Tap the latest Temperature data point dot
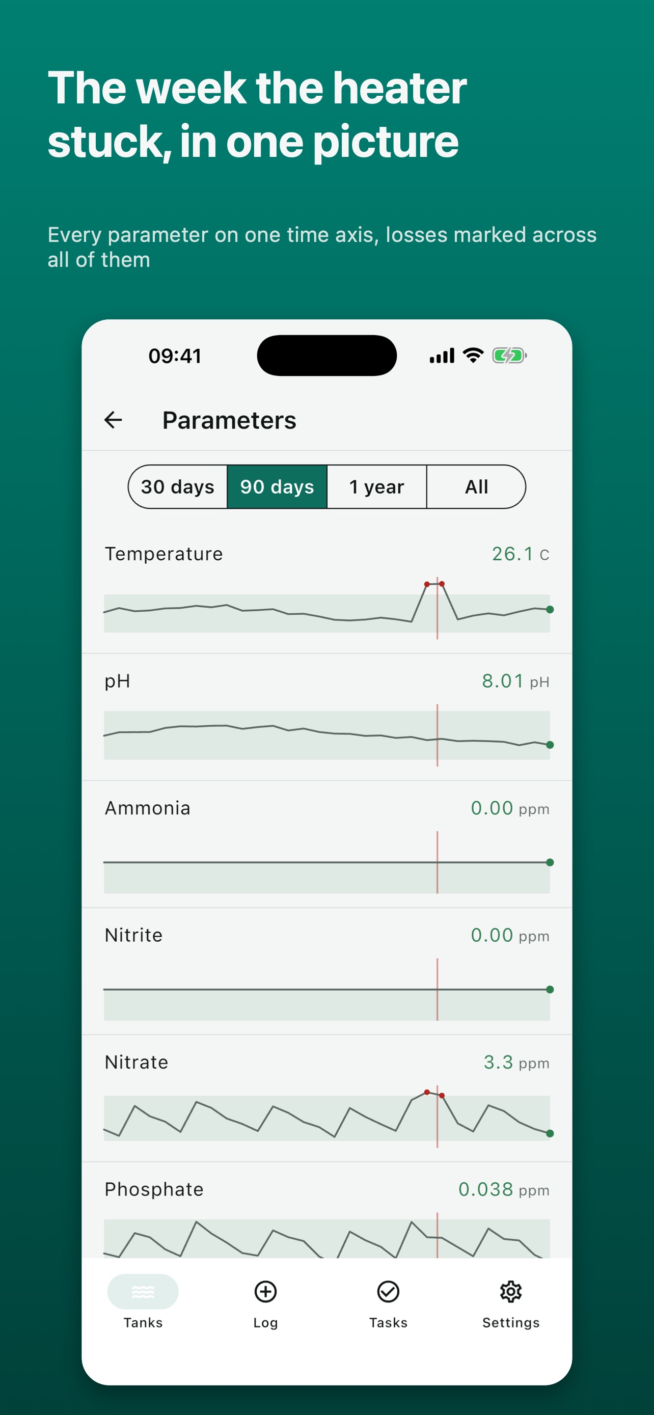This screenshot has width=654, height=1415. (x=550, y=610)
